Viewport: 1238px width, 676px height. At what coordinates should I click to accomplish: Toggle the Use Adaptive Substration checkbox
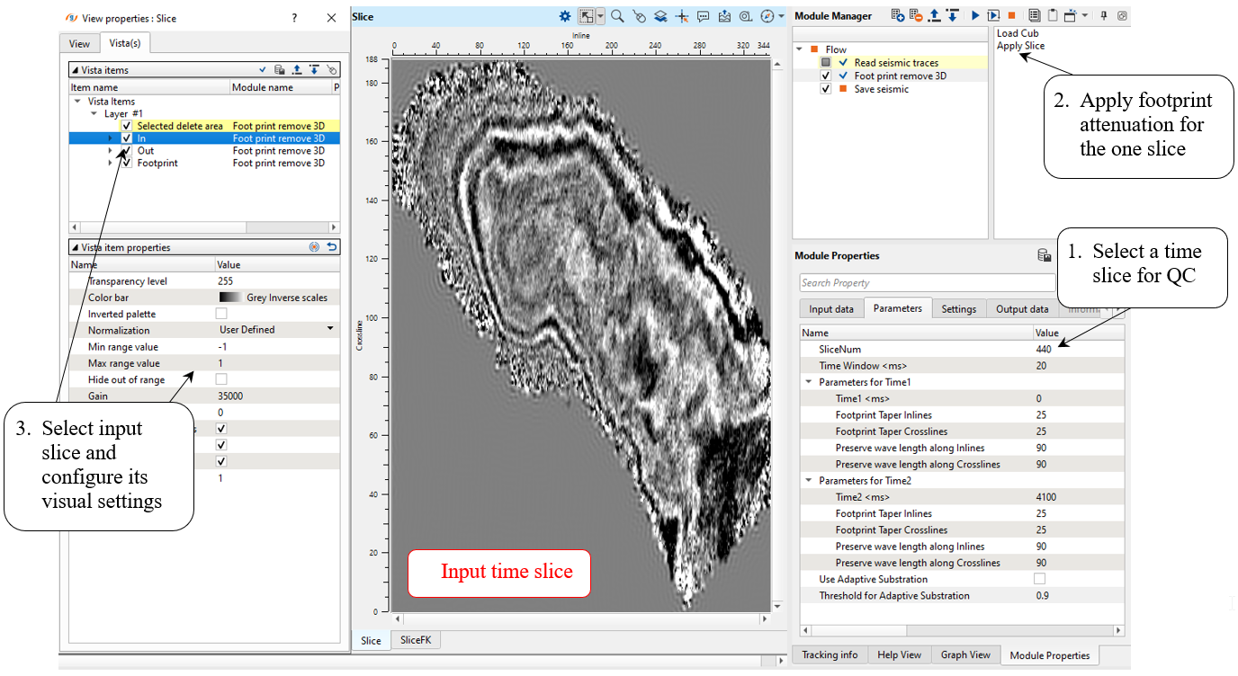click(x=1040, y=579)
